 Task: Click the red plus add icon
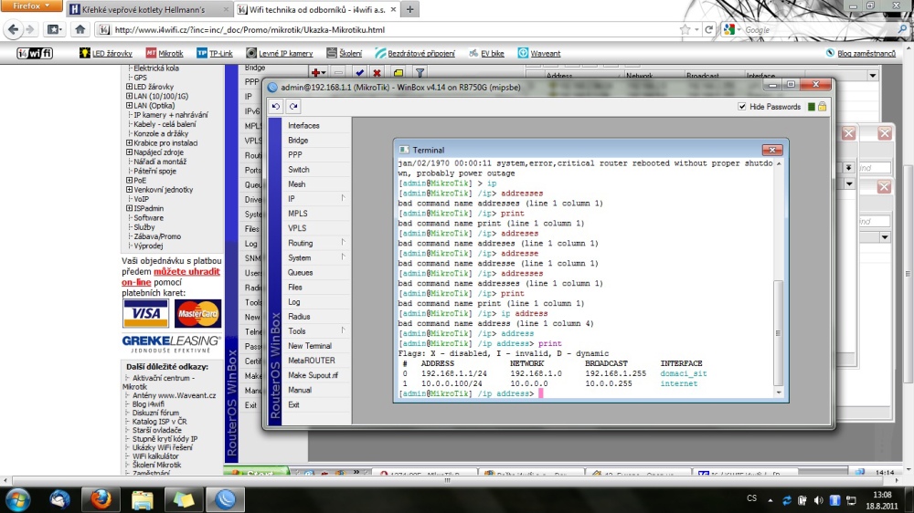click(317, 73)
